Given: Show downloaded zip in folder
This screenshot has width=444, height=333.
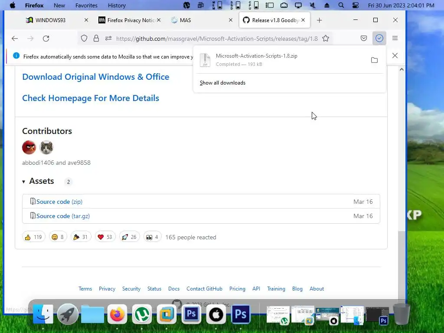Looking at the screenshot, I should (x=374, y=60).
